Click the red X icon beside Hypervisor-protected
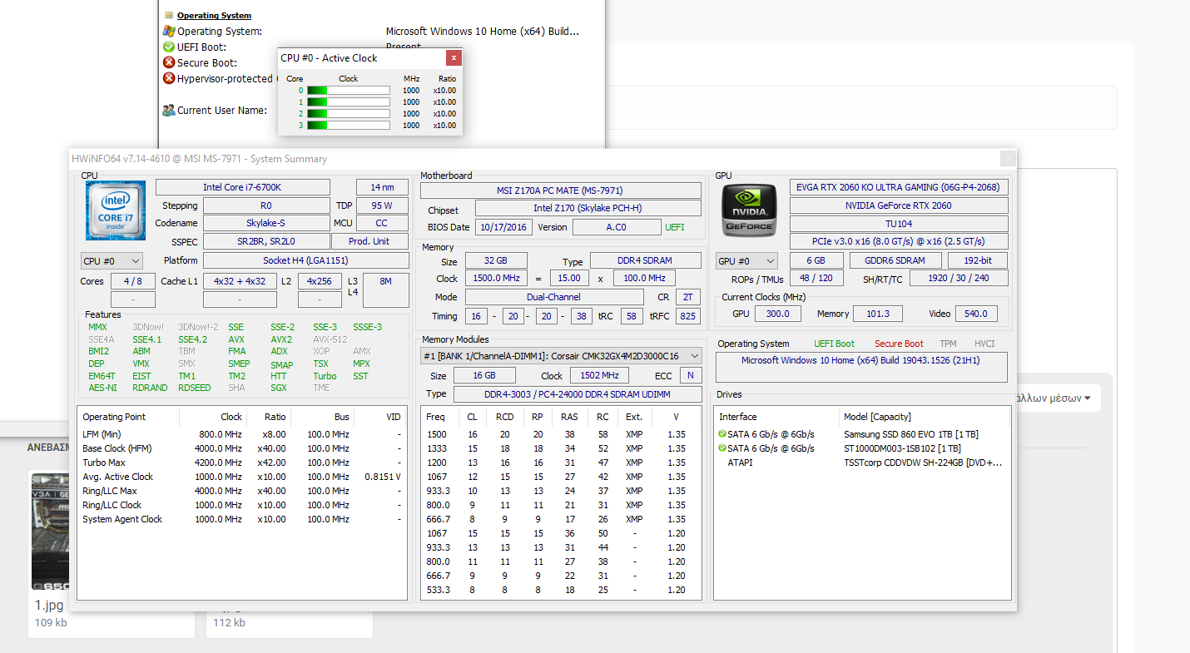Viewport: 1190px width, 653px height. click(169, 78)
